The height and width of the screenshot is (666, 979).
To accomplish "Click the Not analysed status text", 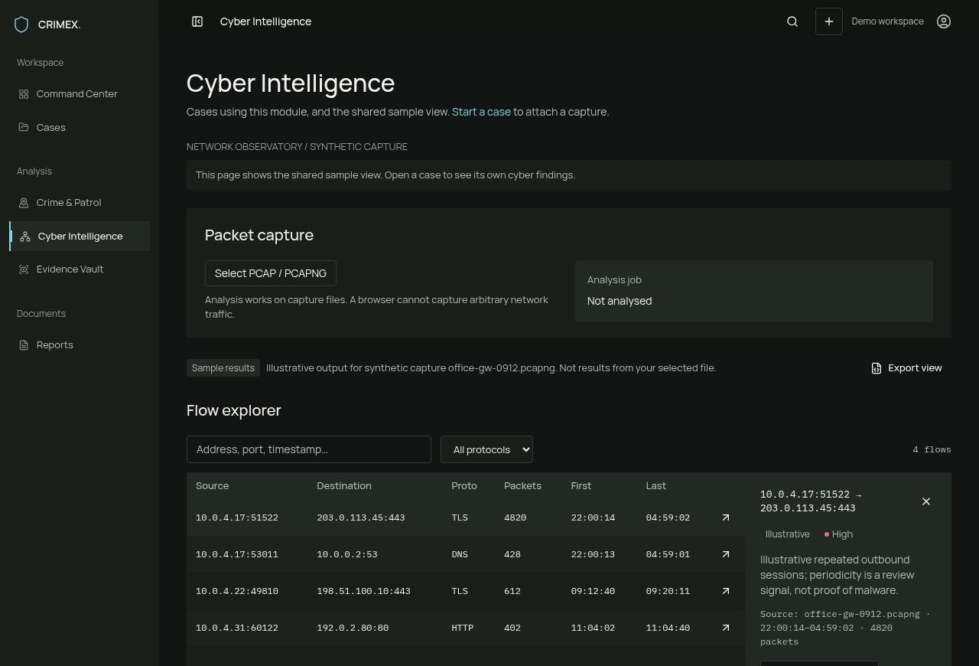I will coord(620,301).
